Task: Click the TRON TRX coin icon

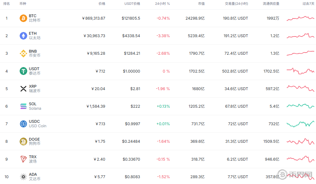Action: [23, 159]
